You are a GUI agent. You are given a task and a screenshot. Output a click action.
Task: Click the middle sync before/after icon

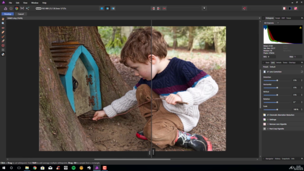pyautogui.click(x=159, y=9)
